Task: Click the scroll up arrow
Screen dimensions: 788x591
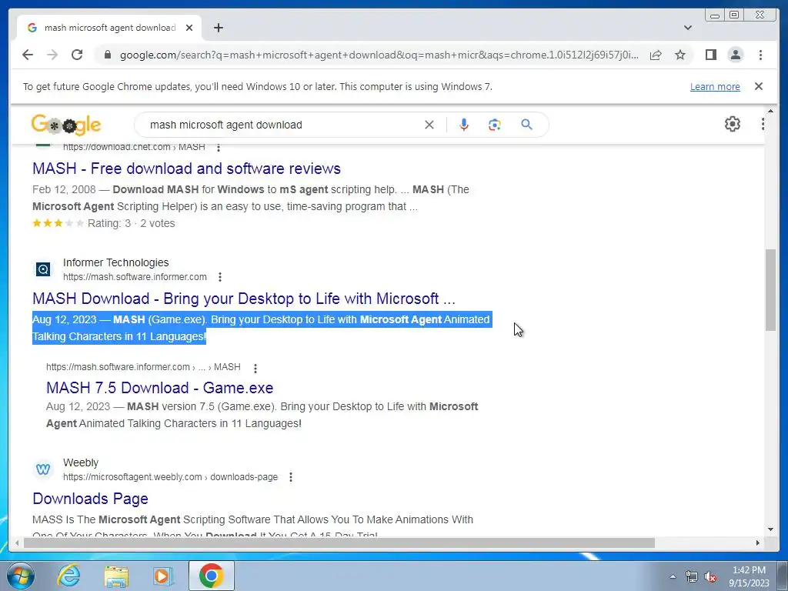Action: click(x=771, y=111)
